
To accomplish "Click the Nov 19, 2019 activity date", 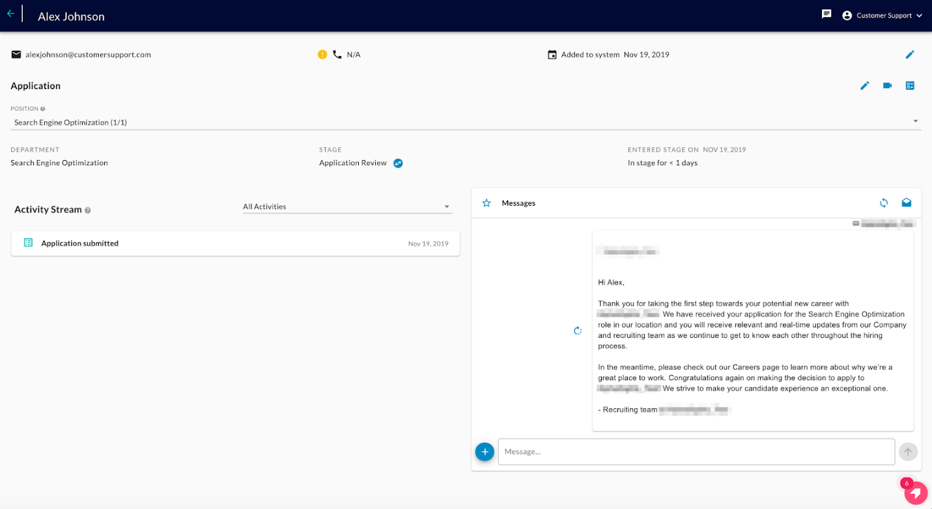I will (429, 243).
